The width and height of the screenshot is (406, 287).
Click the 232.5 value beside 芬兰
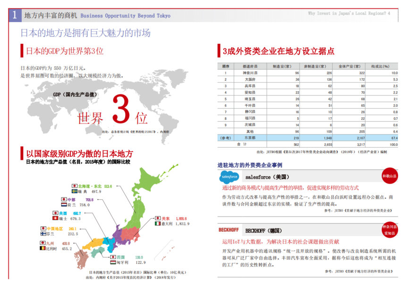73,234
